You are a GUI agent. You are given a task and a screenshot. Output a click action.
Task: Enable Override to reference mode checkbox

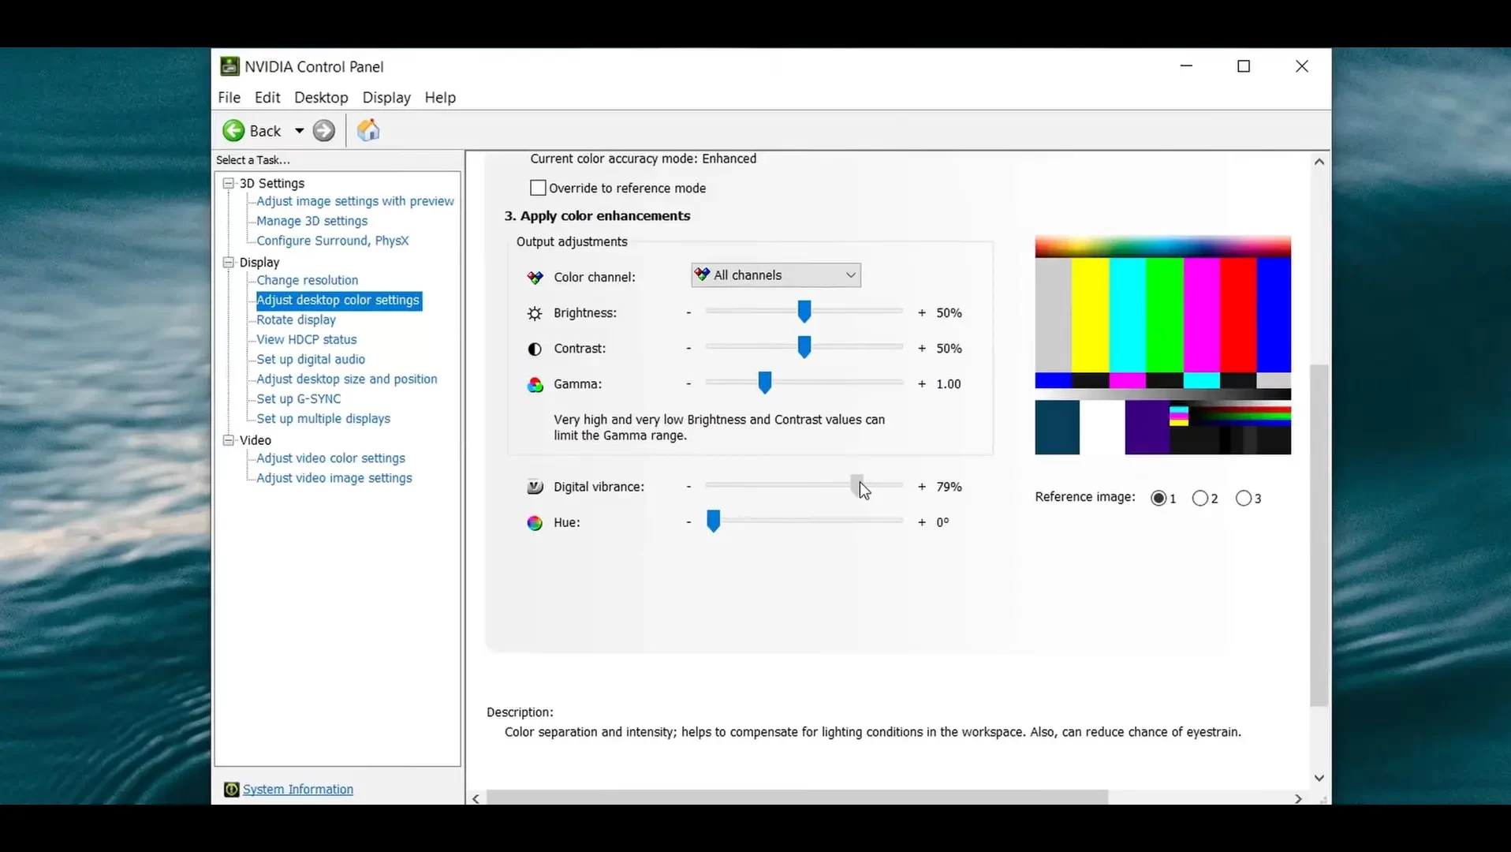coord(538,188)
